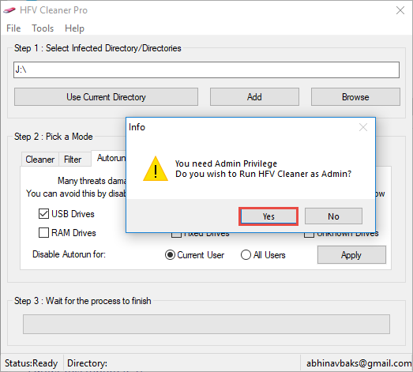Click the Directory: status bar entry

coord(87,363)
